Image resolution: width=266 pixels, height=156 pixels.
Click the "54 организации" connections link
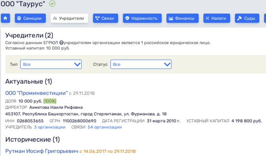(x=105, y=127)
